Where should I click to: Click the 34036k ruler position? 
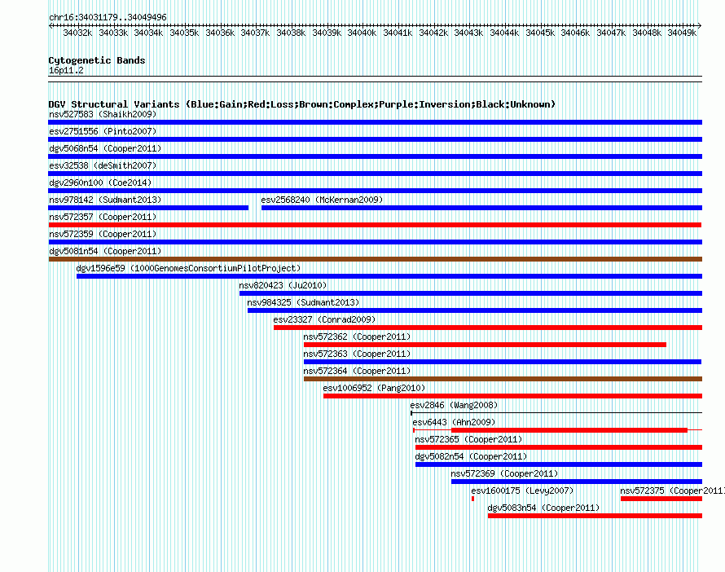pyautogui.click(x=220, y=33)
